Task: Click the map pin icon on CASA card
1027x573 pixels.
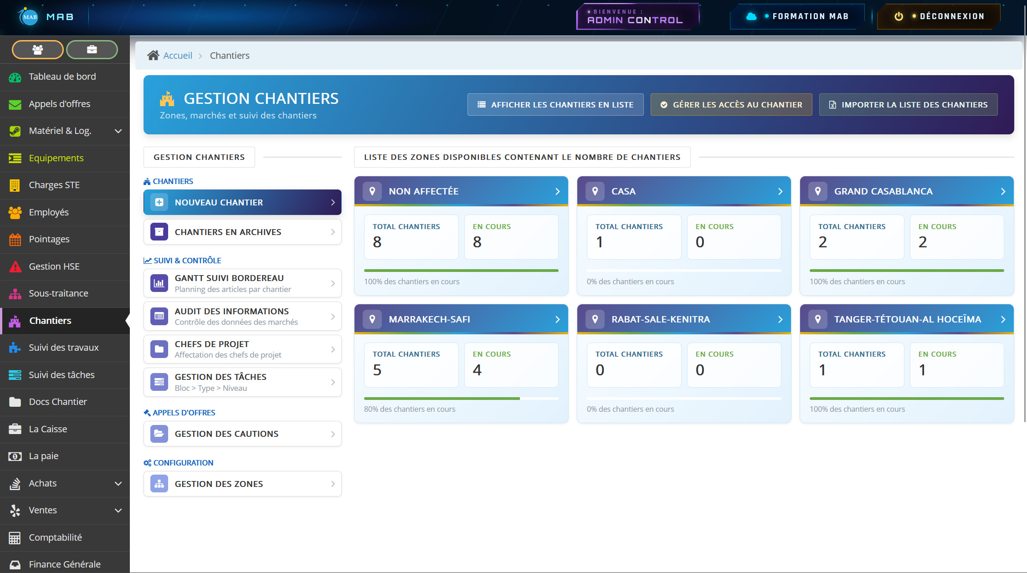Action: click(595, 191)
